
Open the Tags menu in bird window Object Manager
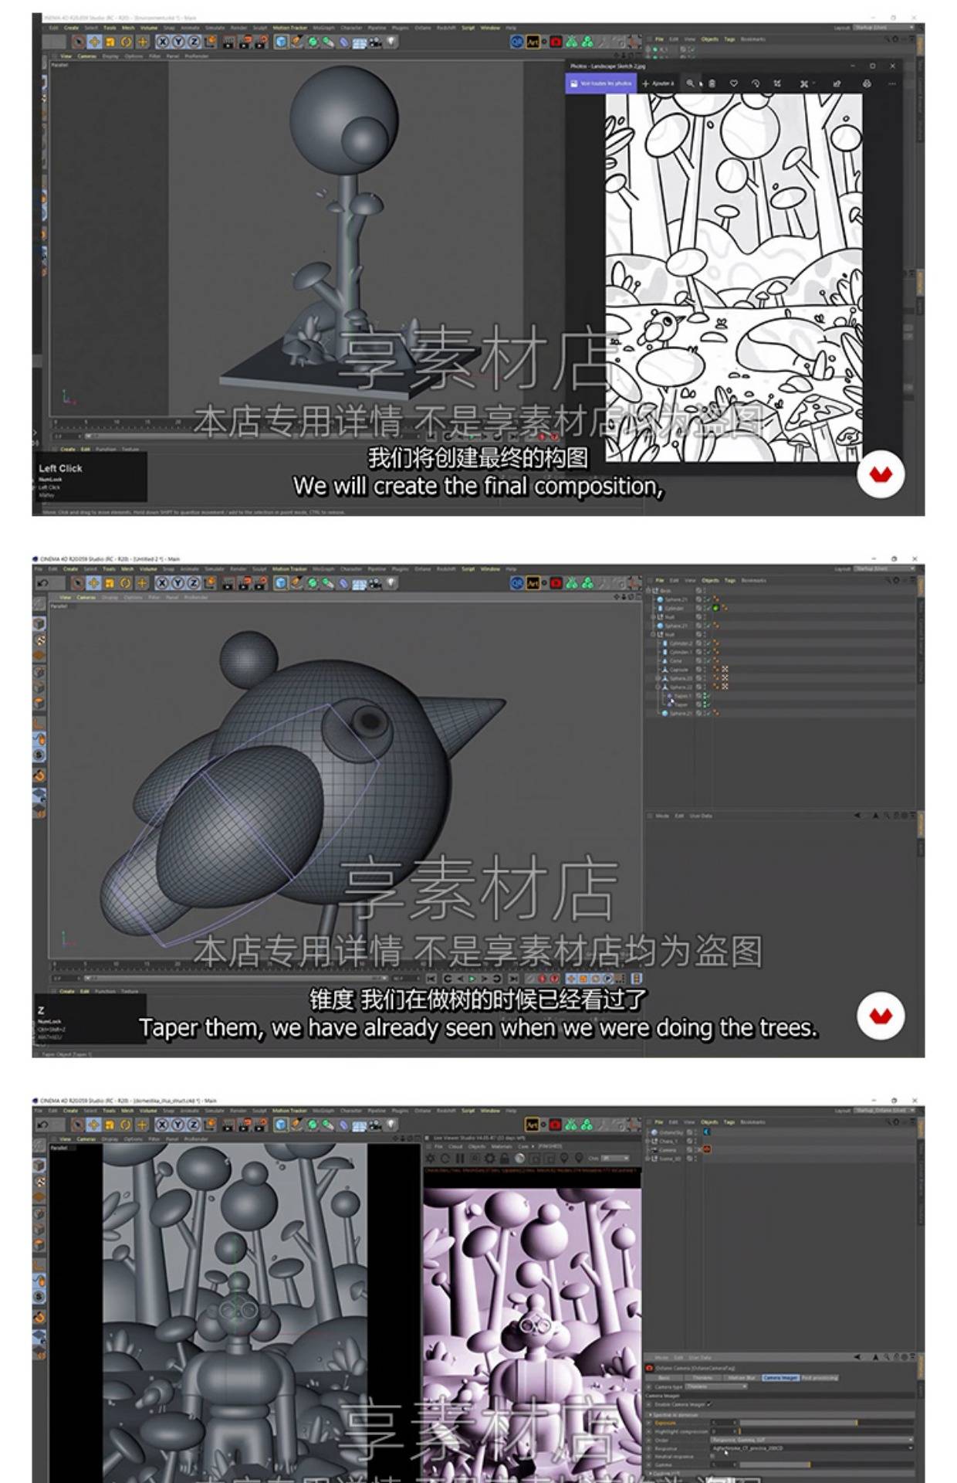[729, 580]
